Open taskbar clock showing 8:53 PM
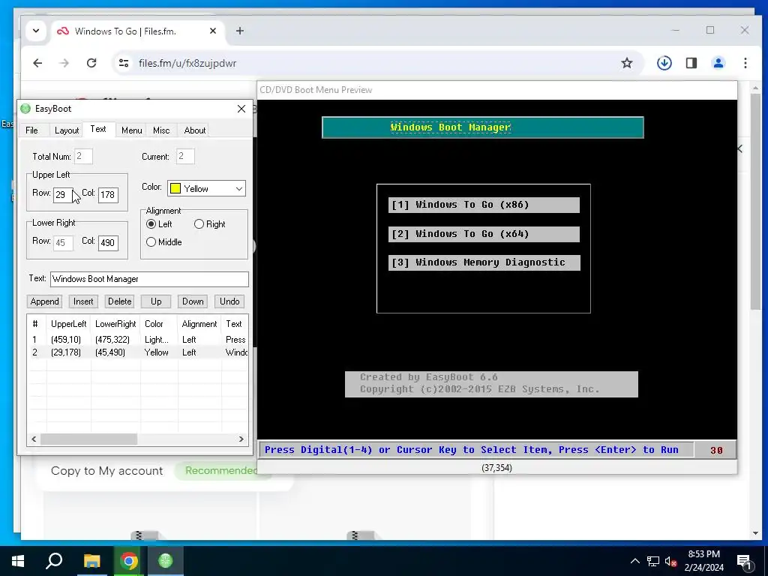768x576 pixels. click(703, 561)
